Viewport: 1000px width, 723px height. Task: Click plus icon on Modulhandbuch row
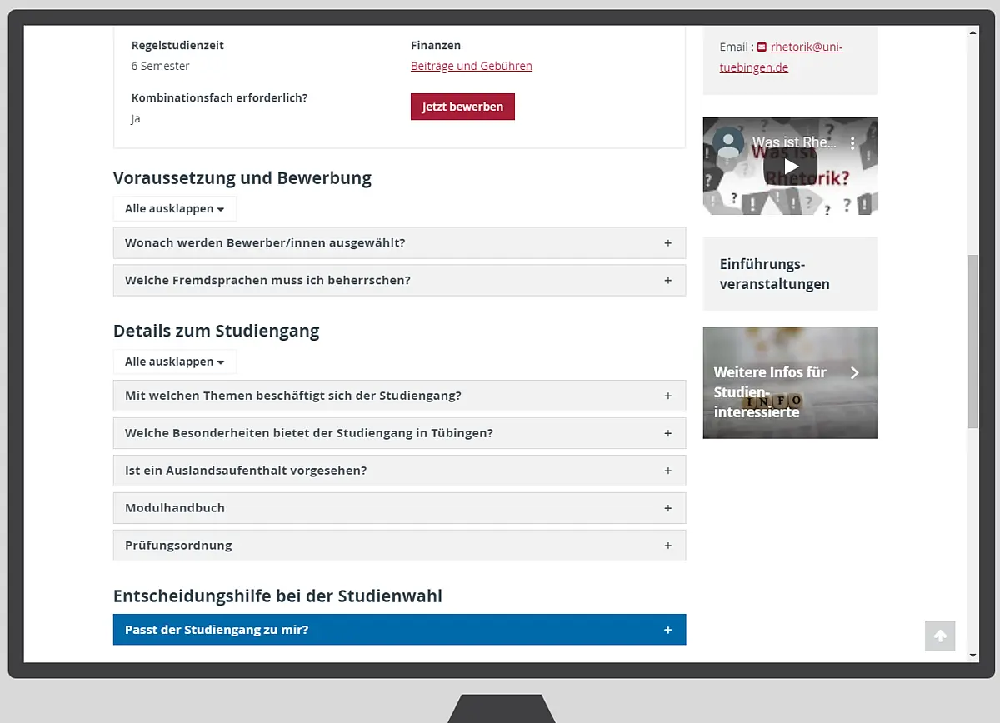[x=667, y=508]
